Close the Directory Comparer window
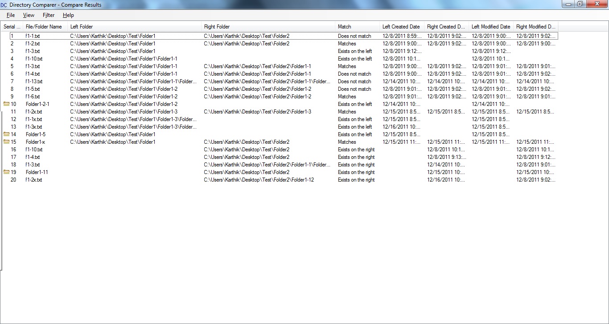 tap(596, 4)
